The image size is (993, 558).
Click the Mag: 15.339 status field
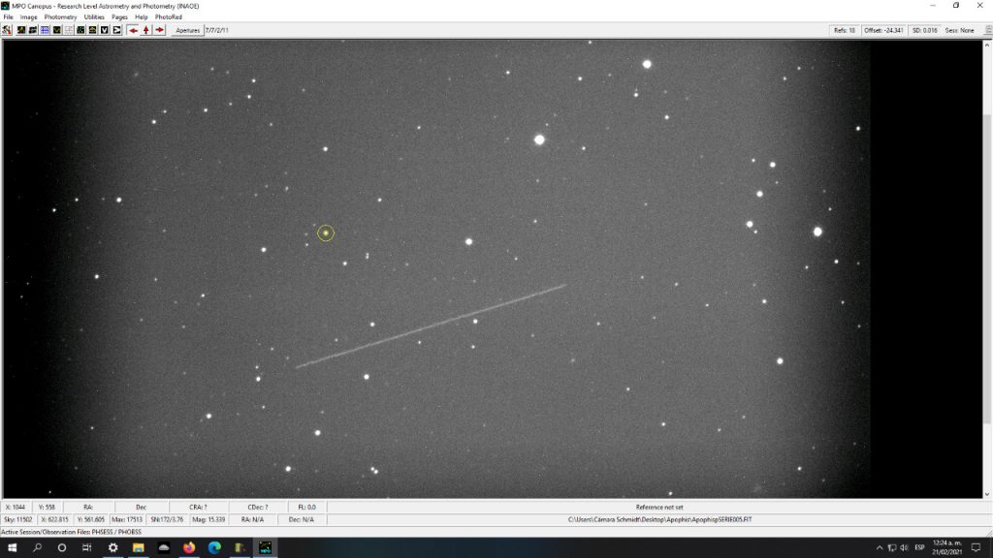(x=209, y=519)
